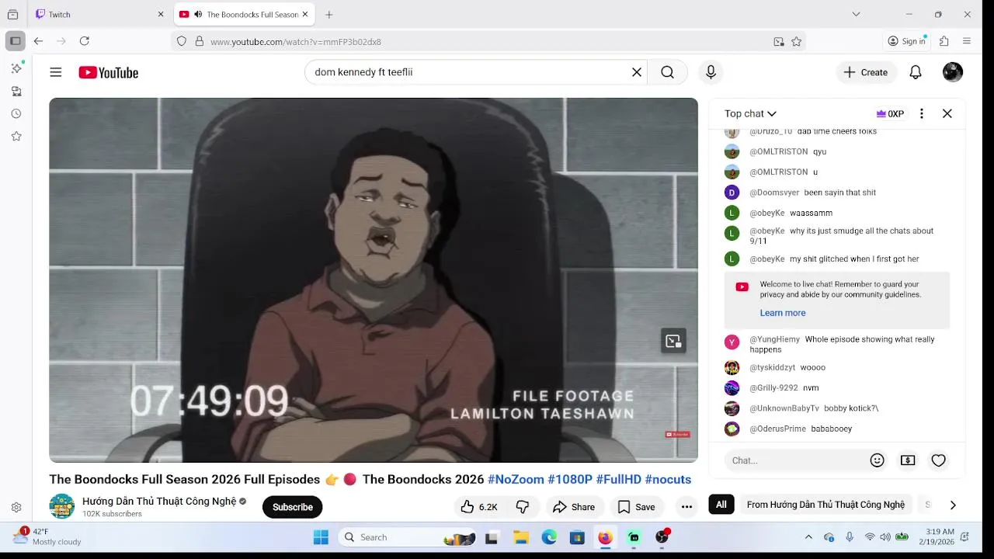Click the Firefox address bar URL
The height and width of the screenshot is (559, 994).
295,42
